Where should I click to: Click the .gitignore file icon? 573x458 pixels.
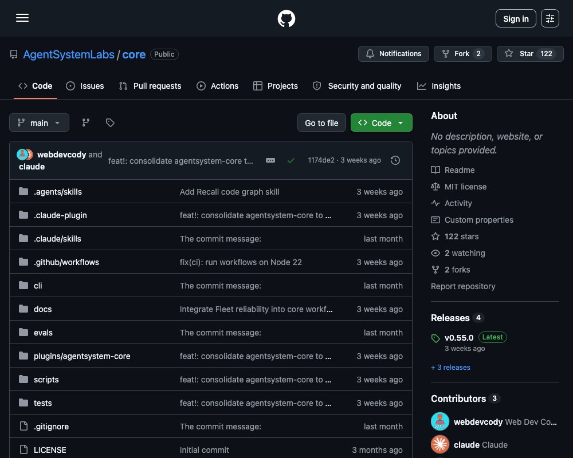click(23, 426)
